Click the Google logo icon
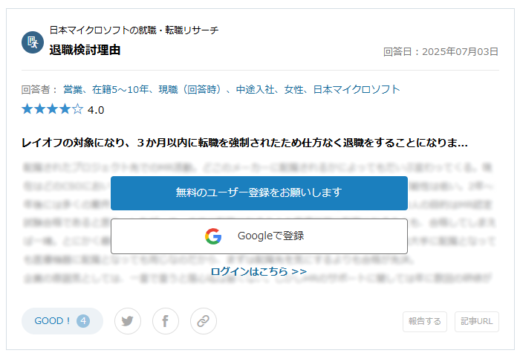The height and width of the screenshot is (356, 520). 213,236
